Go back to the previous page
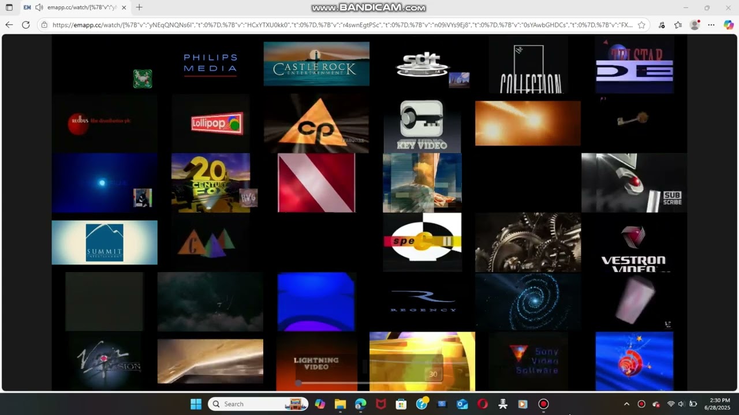 [x=9, y=25]
